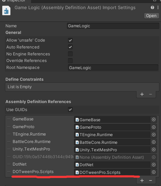Open object picker for BattleCore.Runtime reference
The width and height of the screenshot is (161, 186).
click(154, 142)
